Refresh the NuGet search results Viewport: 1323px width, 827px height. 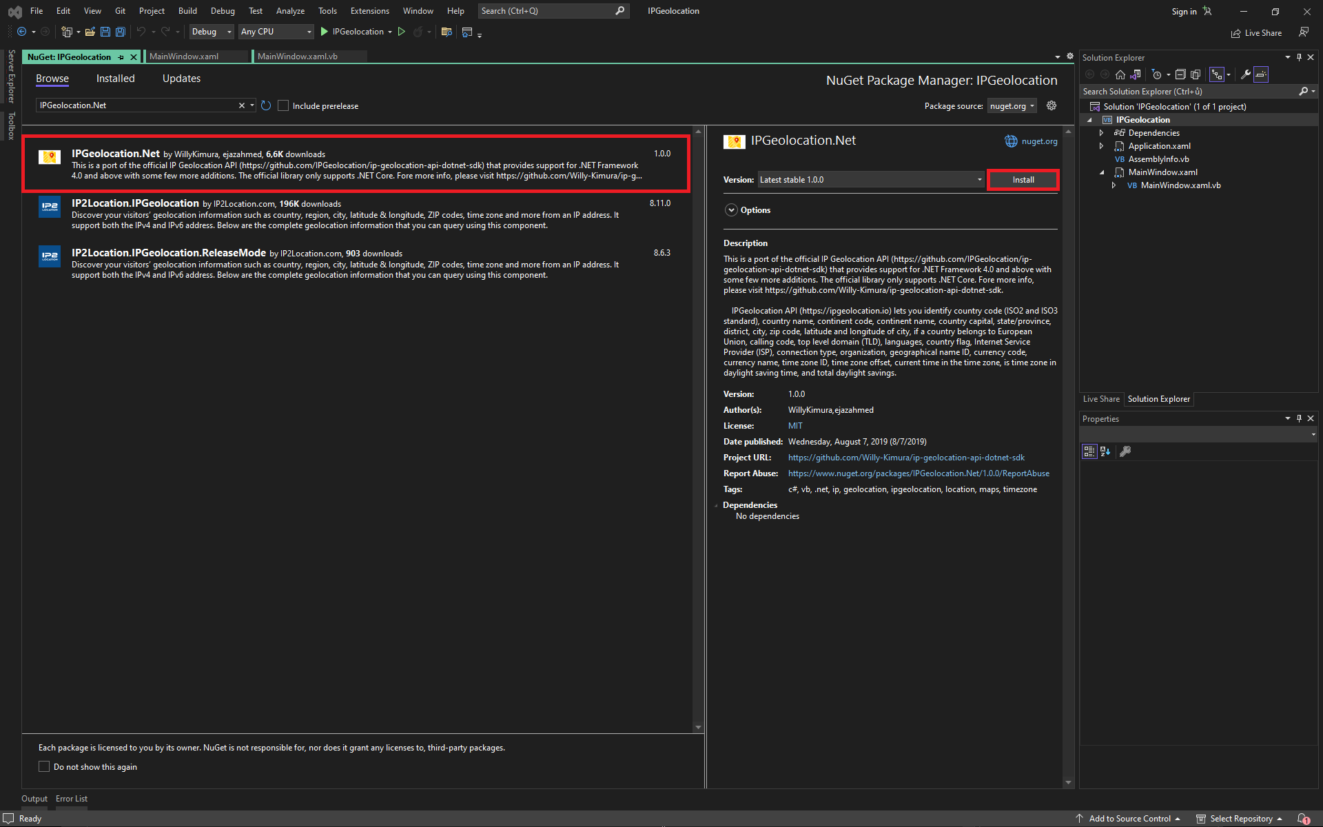click(x=266, y=105)
